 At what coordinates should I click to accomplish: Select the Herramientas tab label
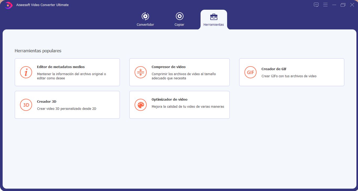pos(213,24)
